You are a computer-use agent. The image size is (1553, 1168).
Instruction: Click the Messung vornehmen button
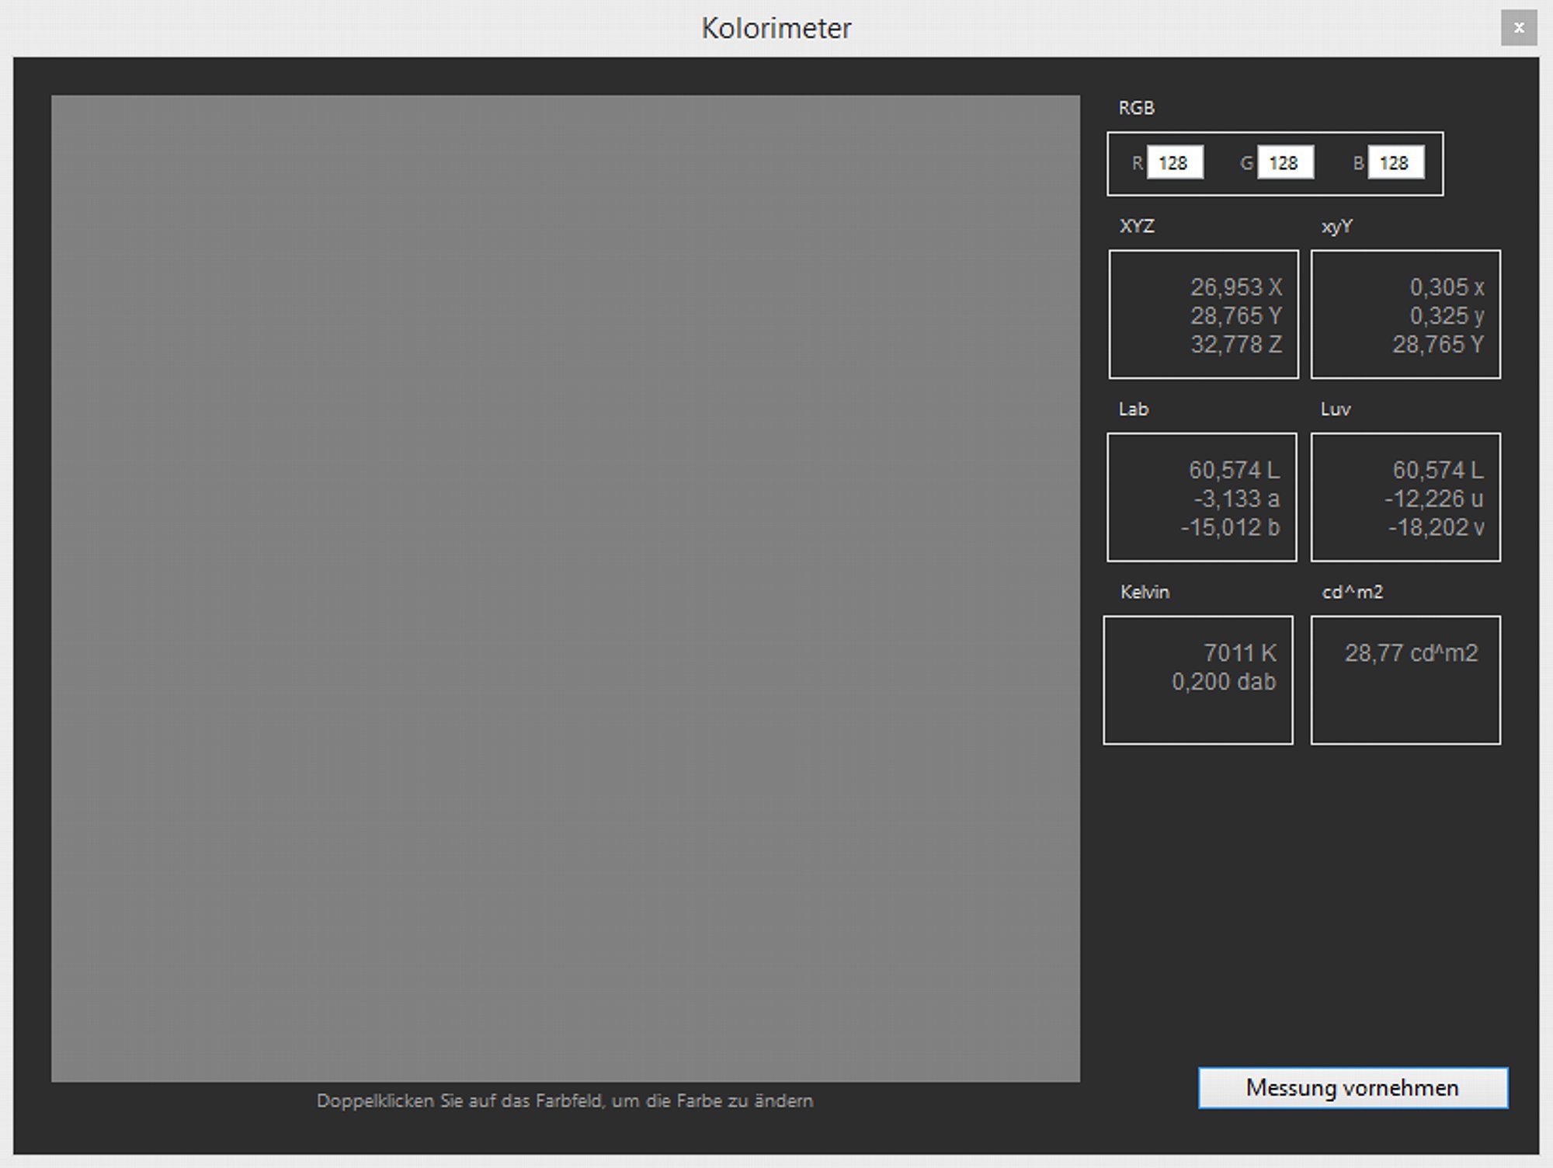tap(1353, 1088)
